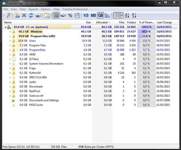
Task: Click the System Volume Information folder icon
Action: point(14,64)
